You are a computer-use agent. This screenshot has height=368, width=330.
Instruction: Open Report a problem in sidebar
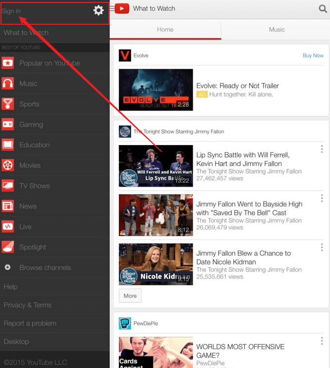pyautogui.click(x=30, y=323)
